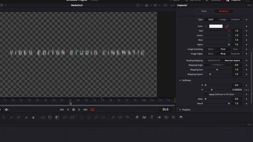
Task: Add a Merge node from the toolbar
Action: 43,118
